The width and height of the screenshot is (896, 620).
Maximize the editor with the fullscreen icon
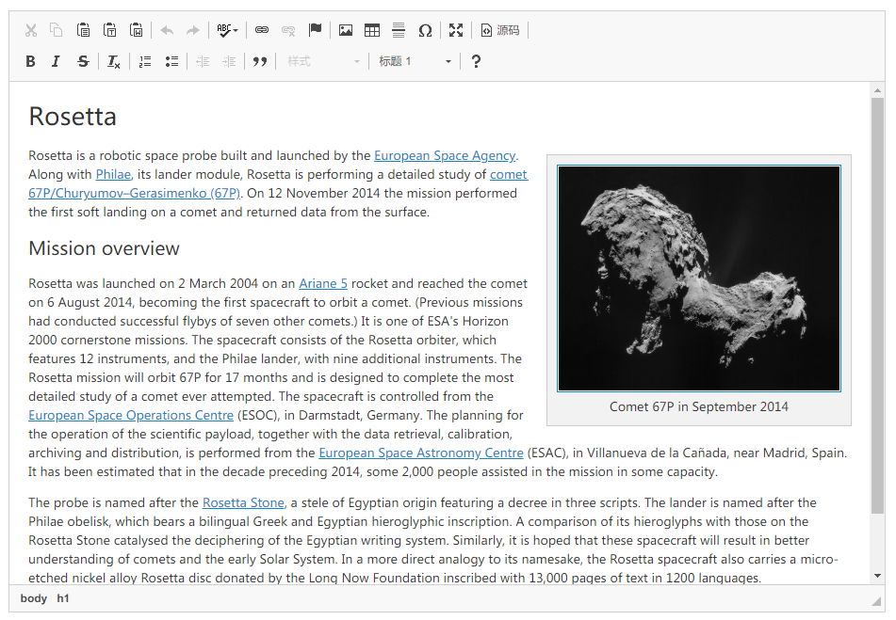tap(456, 30)
